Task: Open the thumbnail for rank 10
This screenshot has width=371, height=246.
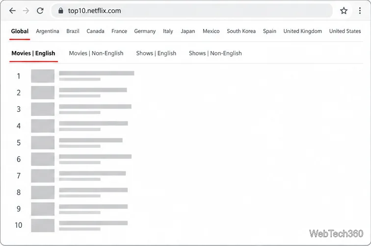Action: tap(43, 225)
